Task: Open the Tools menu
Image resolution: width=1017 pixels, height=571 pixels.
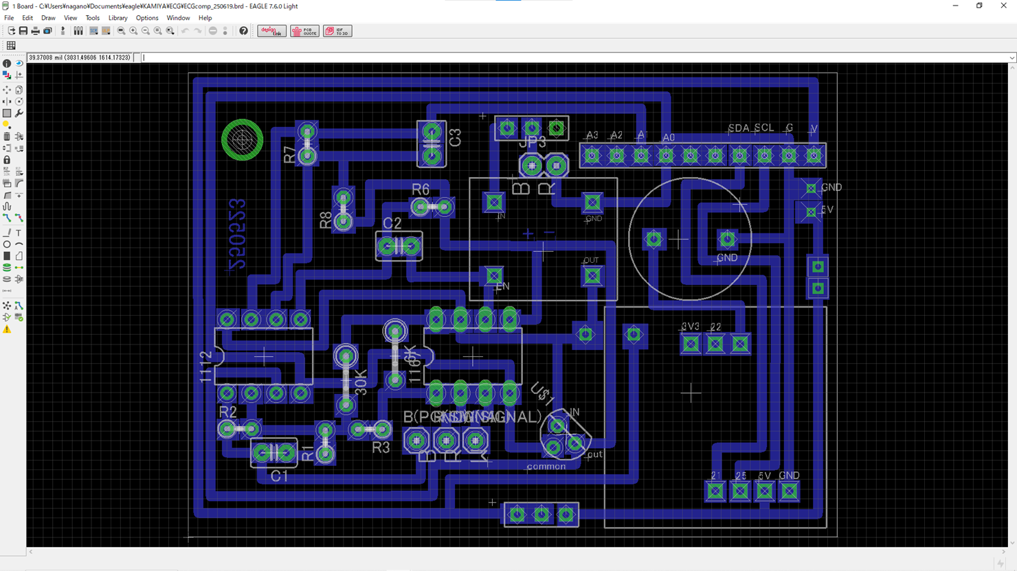Action: (x=92, y=18)
